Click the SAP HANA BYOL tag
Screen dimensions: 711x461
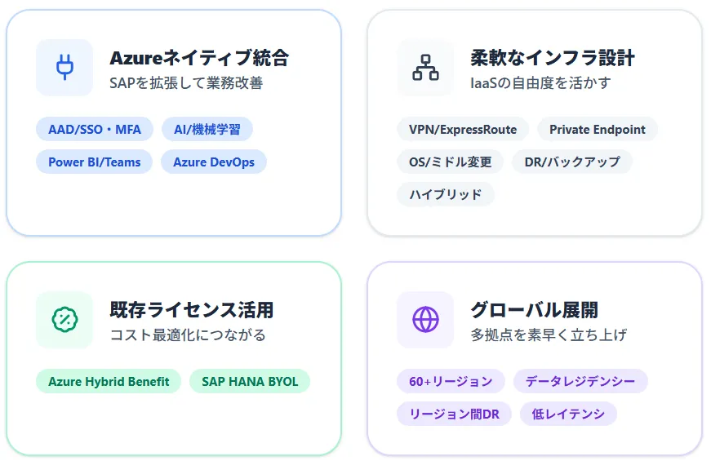250,381
